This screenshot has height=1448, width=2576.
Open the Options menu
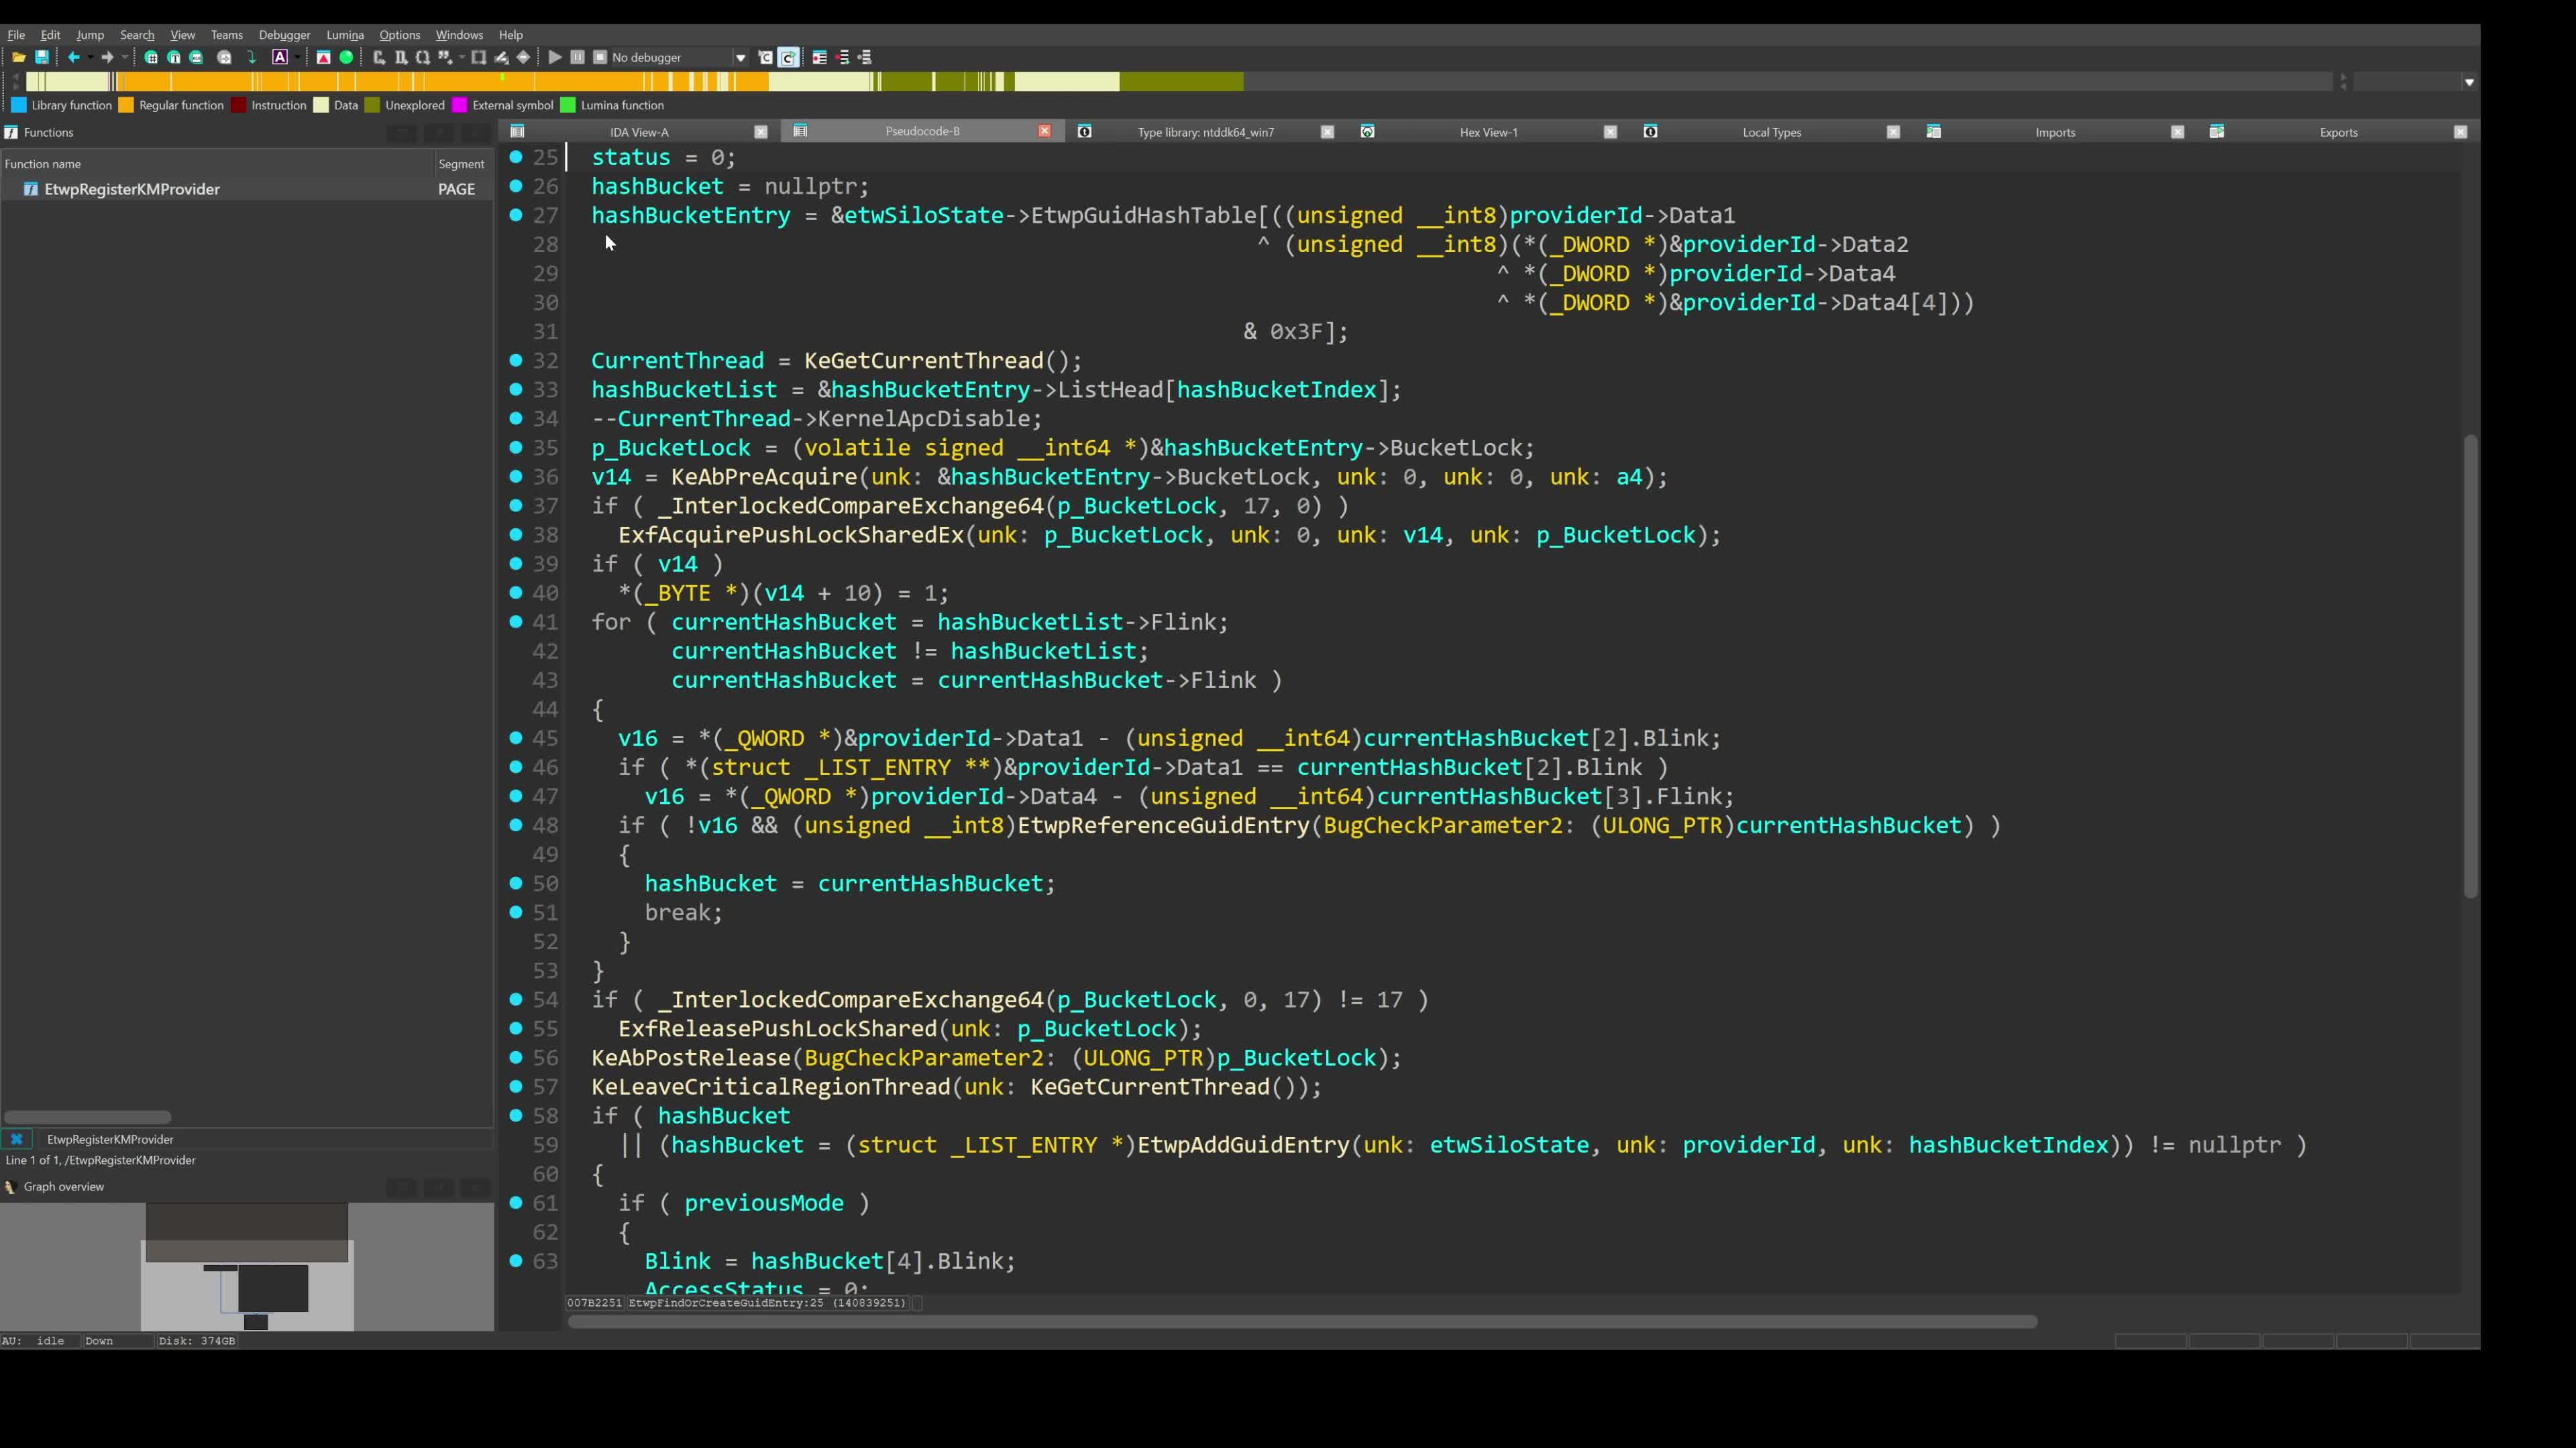[x=399, y=35]
